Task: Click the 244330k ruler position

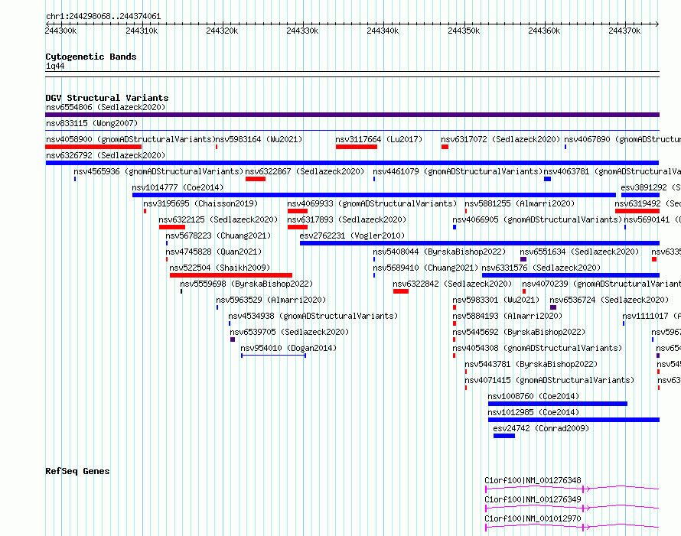Action: [302, 31]
